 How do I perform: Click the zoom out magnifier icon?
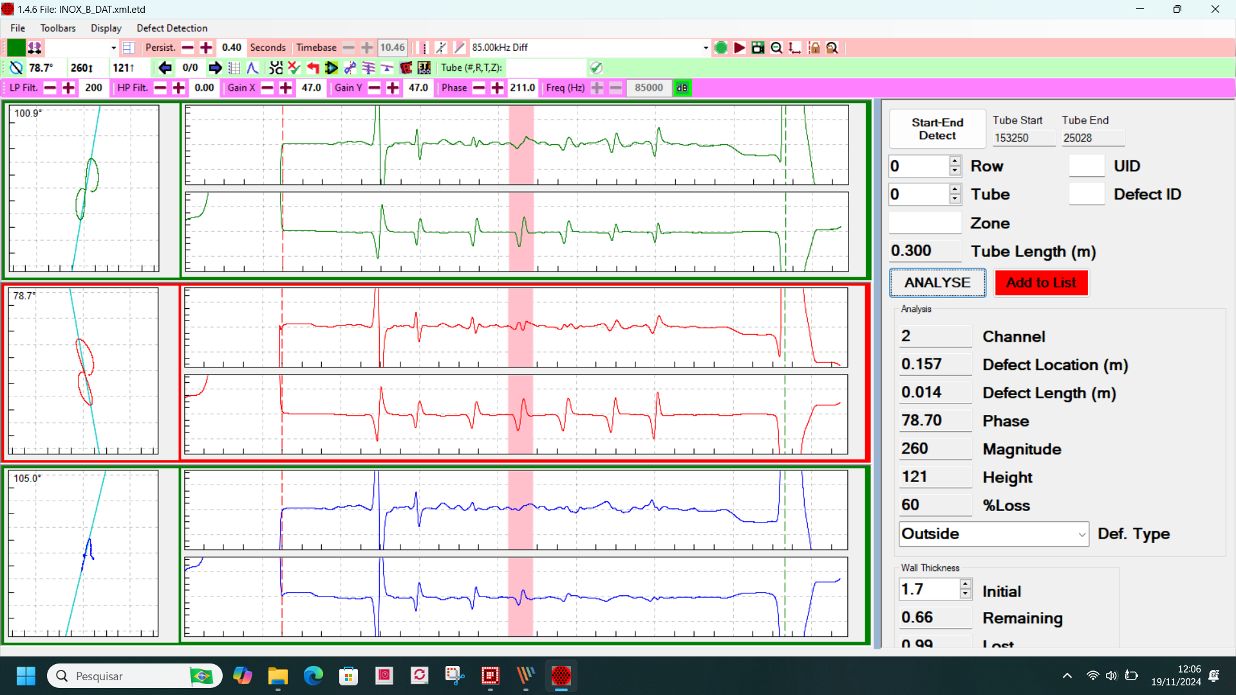point(776,48)
